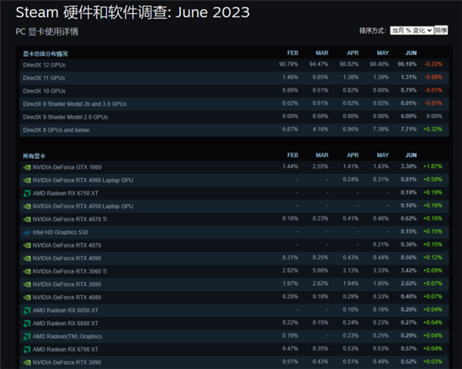Click the Steam 硬件和软件调查 June 2023 title

pos(132,12)
